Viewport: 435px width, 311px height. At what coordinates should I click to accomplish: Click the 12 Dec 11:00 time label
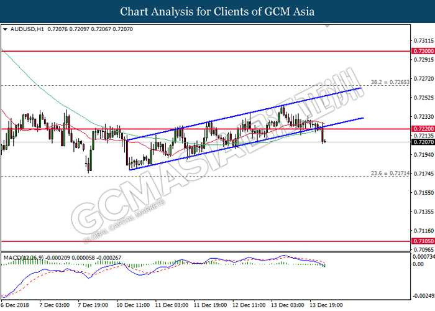pos(249,305)
